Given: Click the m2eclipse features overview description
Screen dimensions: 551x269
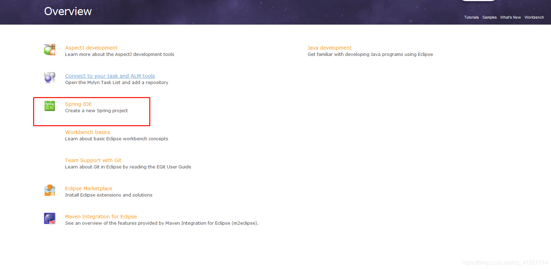Looking at the screenshot, I should coord(162,223).
